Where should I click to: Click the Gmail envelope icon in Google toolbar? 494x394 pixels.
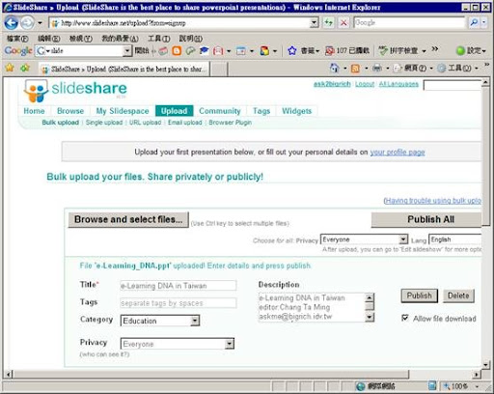point(218,50)
